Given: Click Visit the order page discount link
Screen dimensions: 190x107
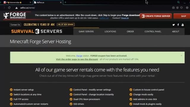Looking at the screenshot, I should point(77,59).
